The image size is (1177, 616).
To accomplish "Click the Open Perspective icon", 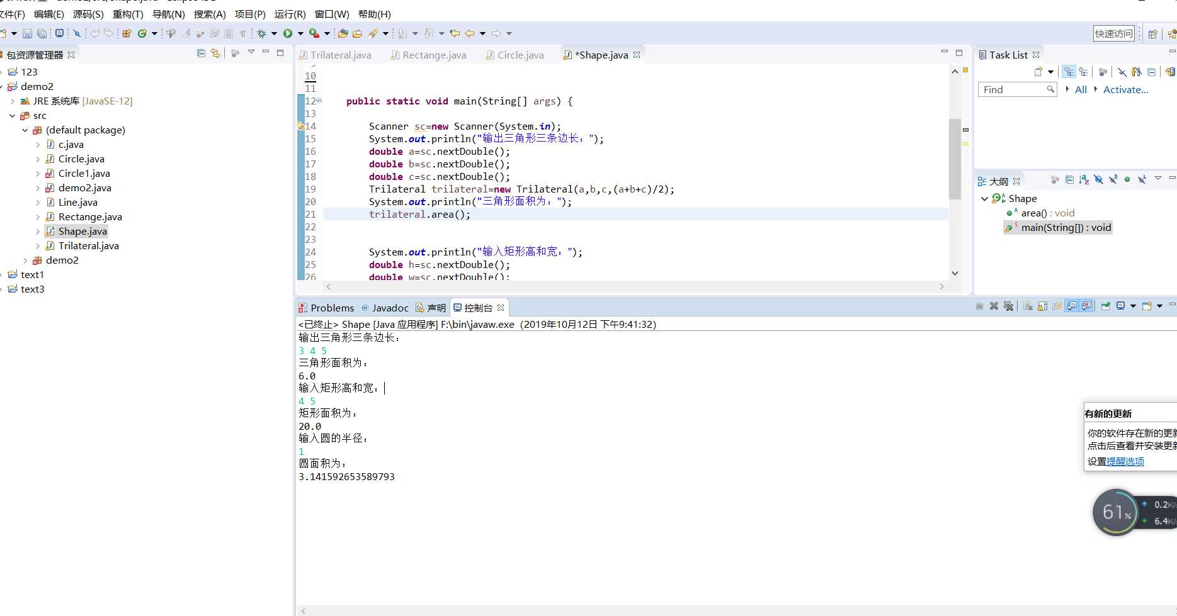I will (x=1152, y=34).
